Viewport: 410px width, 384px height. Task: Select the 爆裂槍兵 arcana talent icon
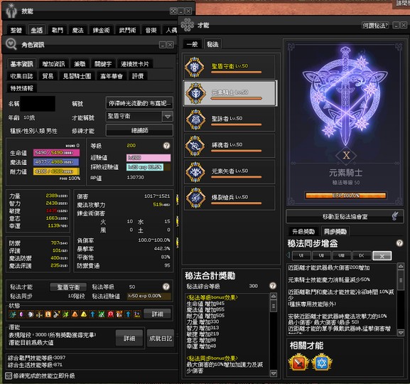(x=195, y=198)
